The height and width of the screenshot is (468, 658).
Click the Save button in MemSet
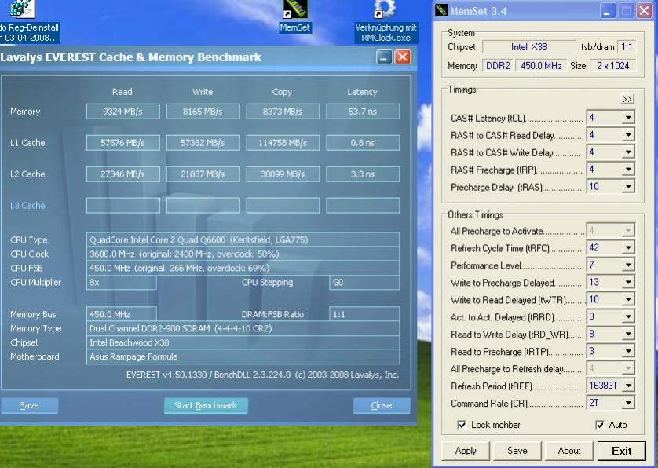point(517,451)
